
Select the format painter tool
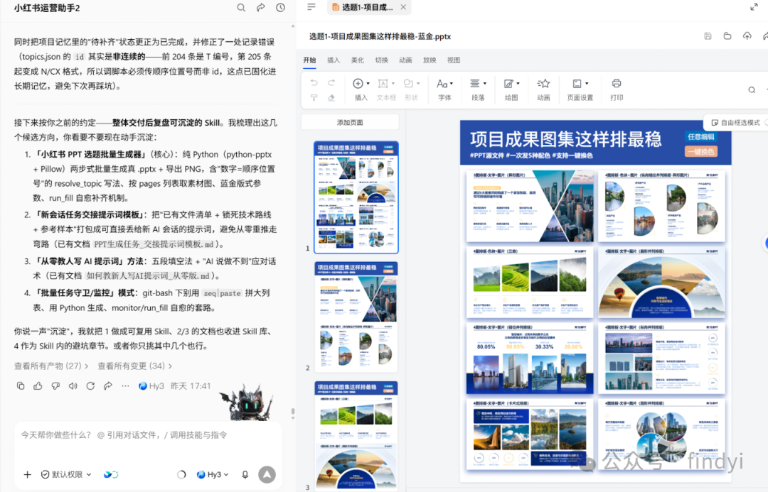pos(314,98)
